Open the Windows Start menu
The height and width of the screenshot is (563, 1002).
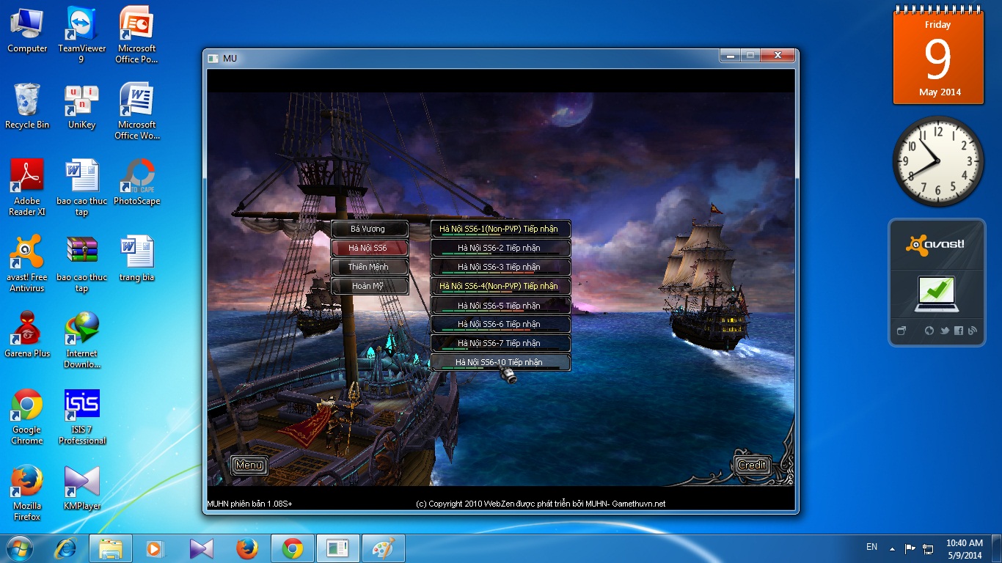click(20, 548)
